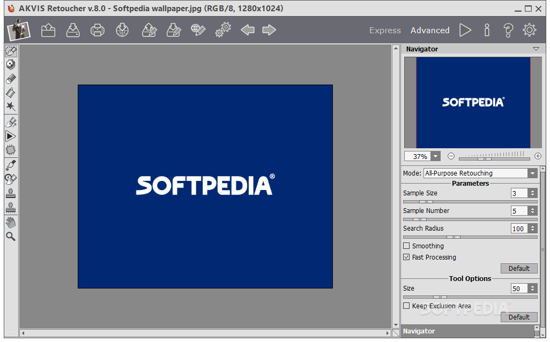Select the History Brush tool
The image size is (550, 342).
coord(11,179)
